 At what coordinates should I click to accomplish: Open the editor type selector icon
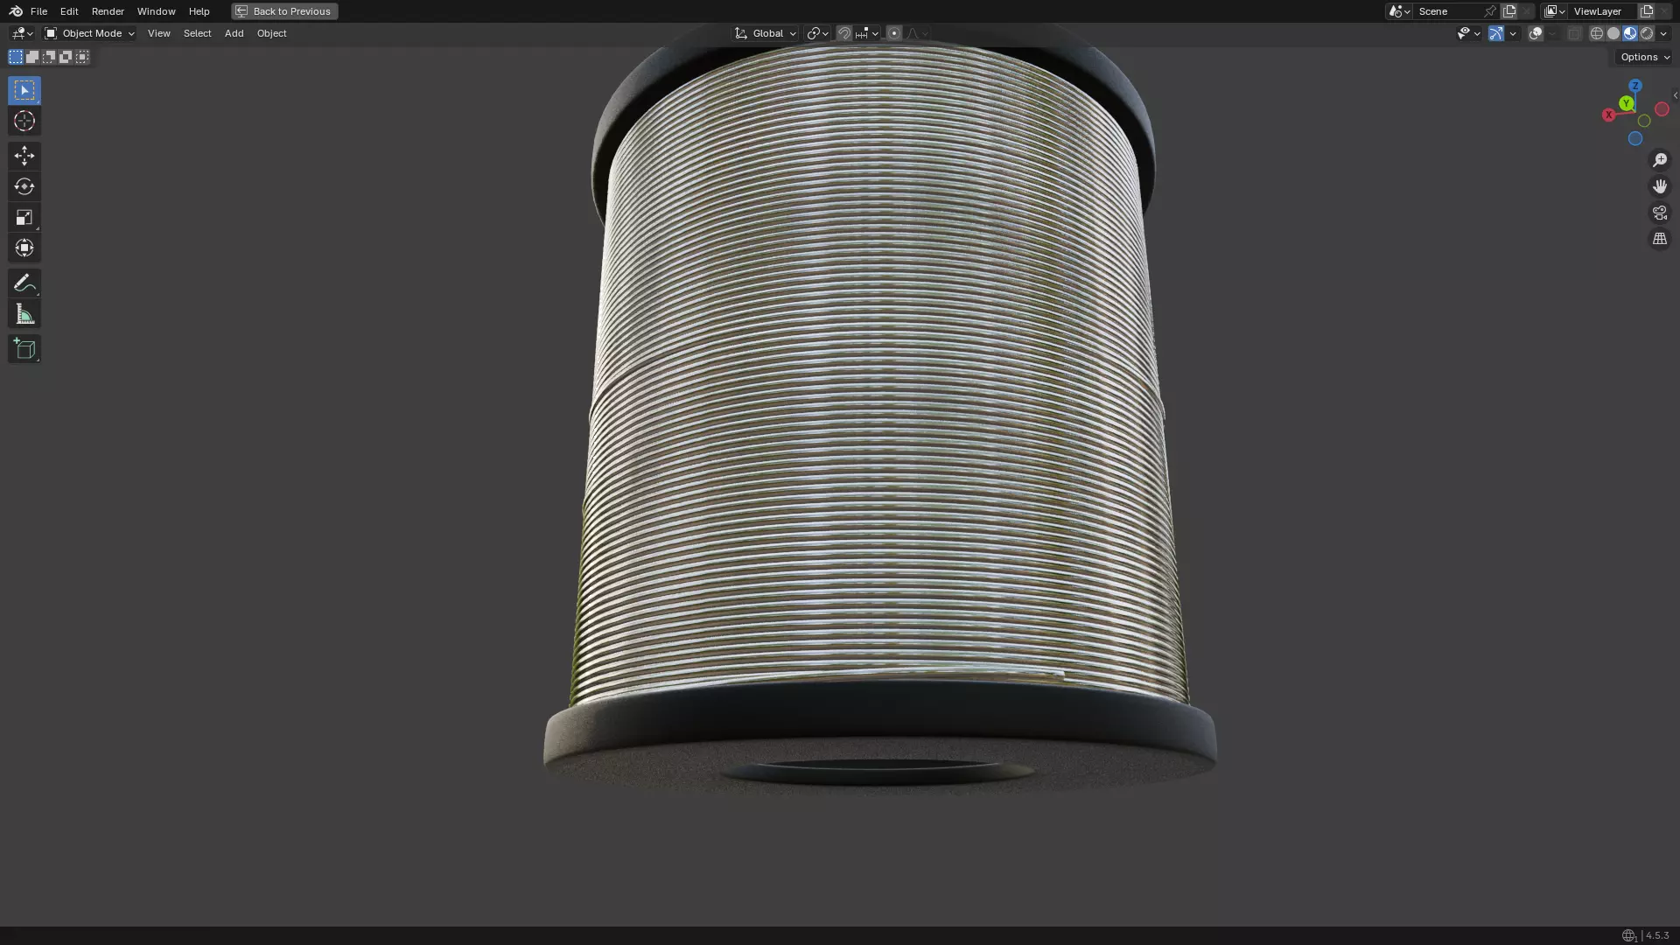point(22,33)
